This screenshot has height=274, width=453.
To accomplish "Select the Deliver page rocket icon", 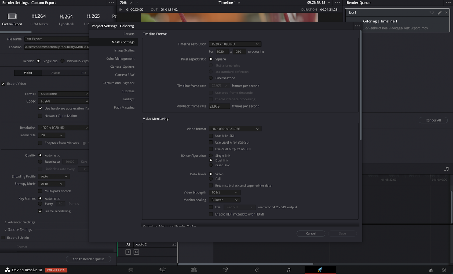I will (320, 270).
